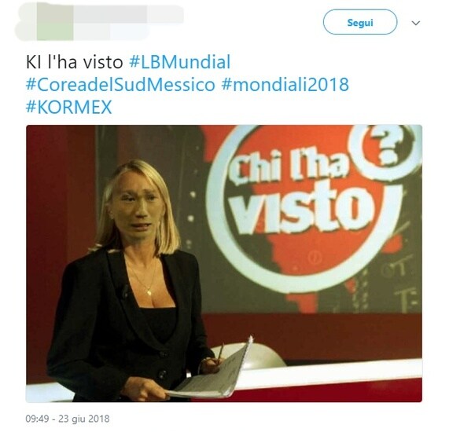The height and width of the screenshot is (432, 449).
Task: Click the pencil in the presenter's hand
Action: [x=221, y=353]
